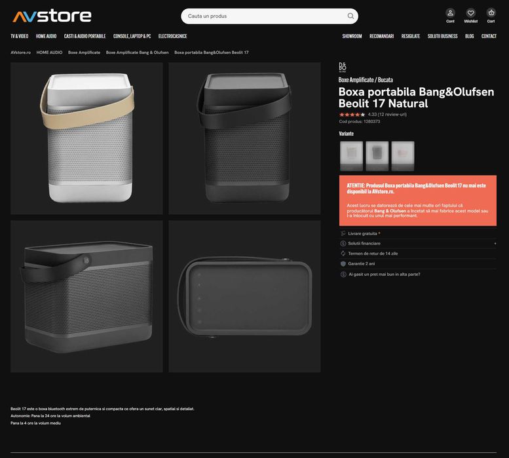This screenshot has width=509, height=458.
Task: Open the SOLUTII BUSINESS link
Action: [x=442, y=36]
